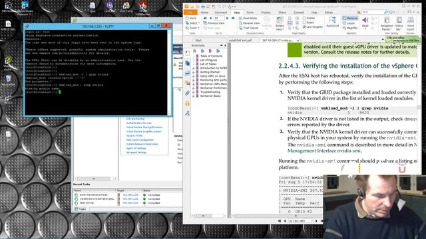This screenshot has height=239, width=426.
Task: Open the Recycle Bin desktop icon
Action: [8, 80]
